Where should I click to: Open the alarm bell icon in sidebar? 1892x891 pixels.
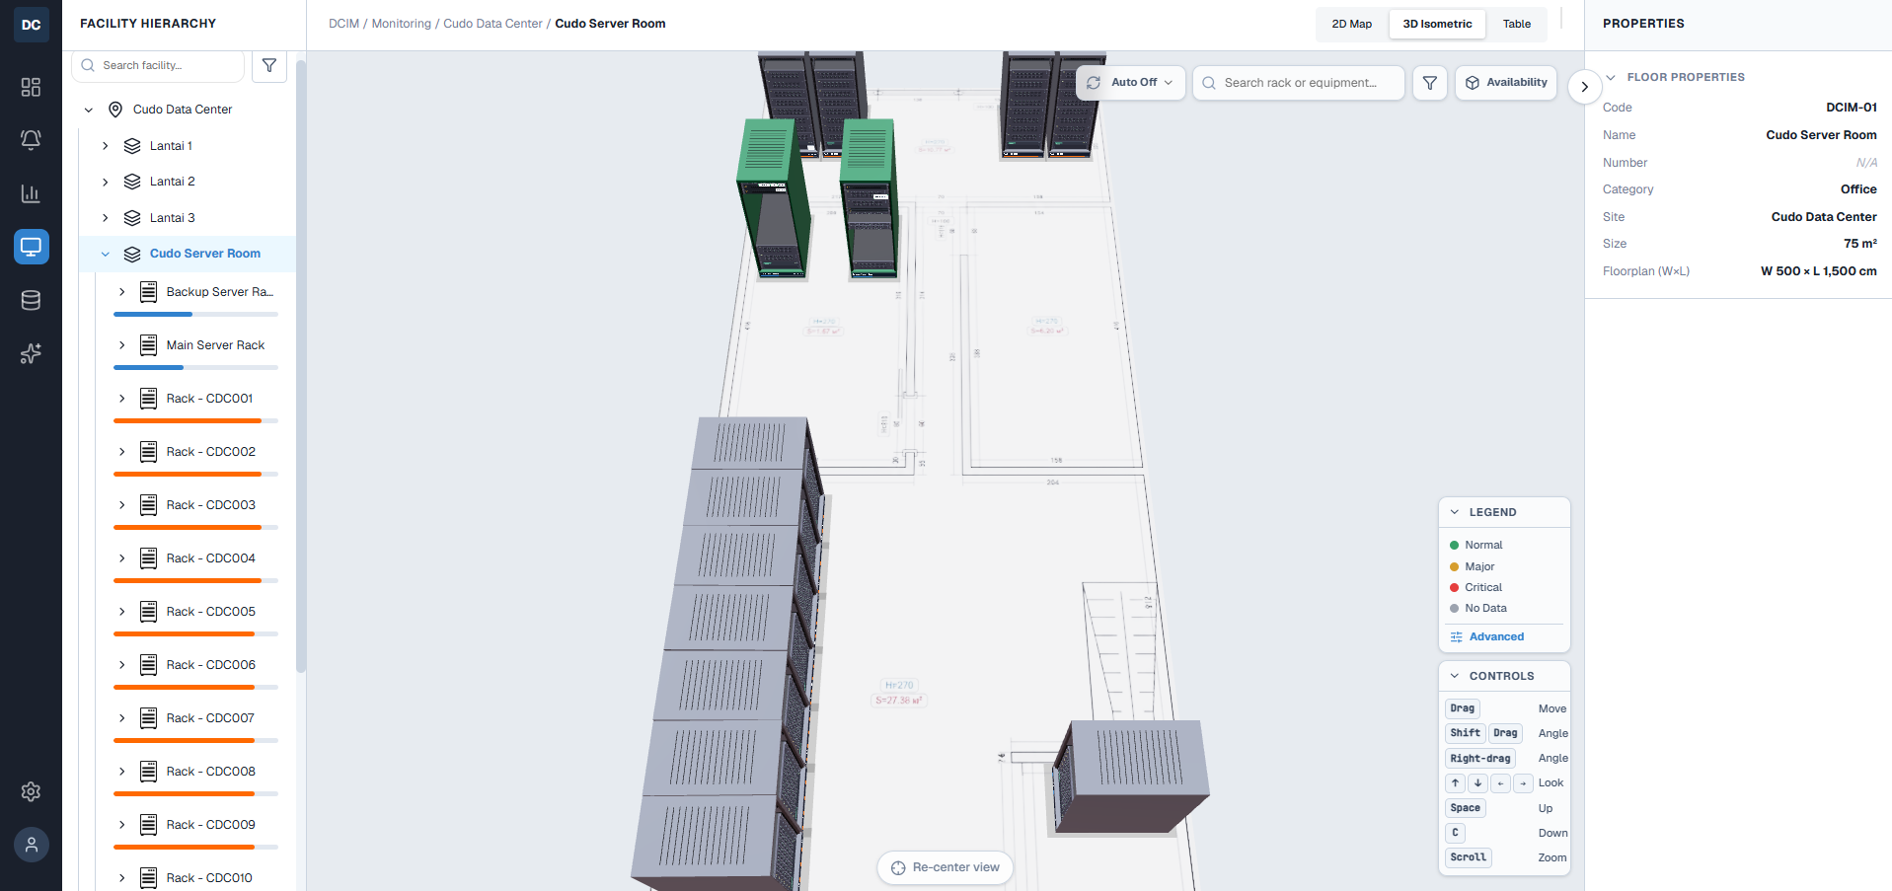(31, 140)
